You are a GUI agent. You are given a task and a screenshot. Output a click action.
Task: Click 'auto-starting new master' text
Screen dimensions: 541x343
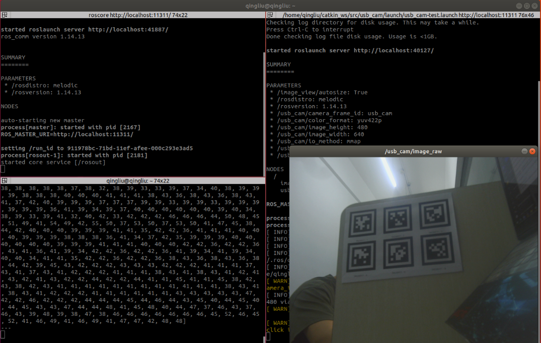tap(42, 120)
